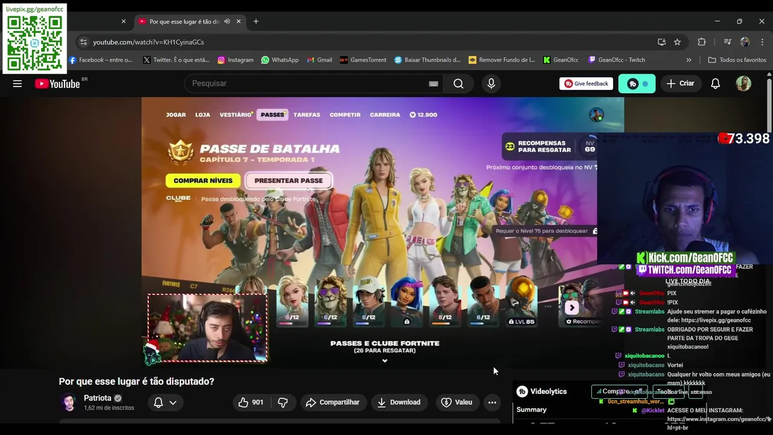Open the TubeBuddy extension button
773x435 pixels.
(x=637, y=84)
